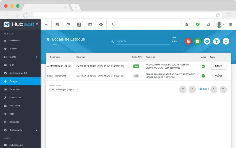Open the green chat checkmark icon
236x148 pixels.
tap(198, 24)
